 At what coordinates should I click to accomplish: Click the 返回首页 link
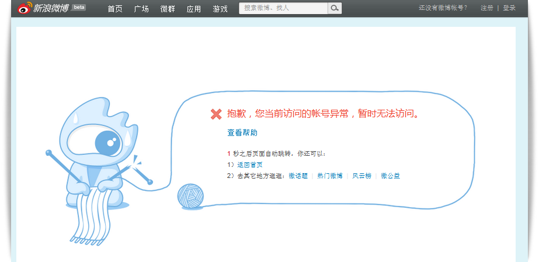[250, 165]
